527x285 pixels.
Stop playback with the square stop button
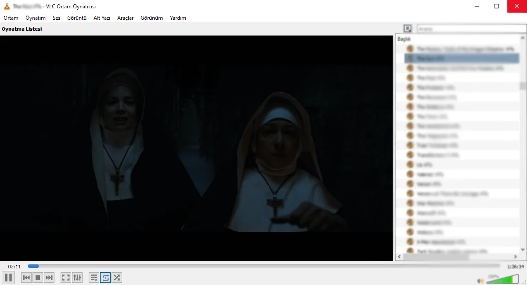[38, 277]
